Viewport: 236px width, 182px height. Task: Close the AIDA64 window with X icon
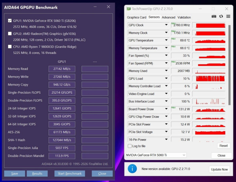pos(108,7)
